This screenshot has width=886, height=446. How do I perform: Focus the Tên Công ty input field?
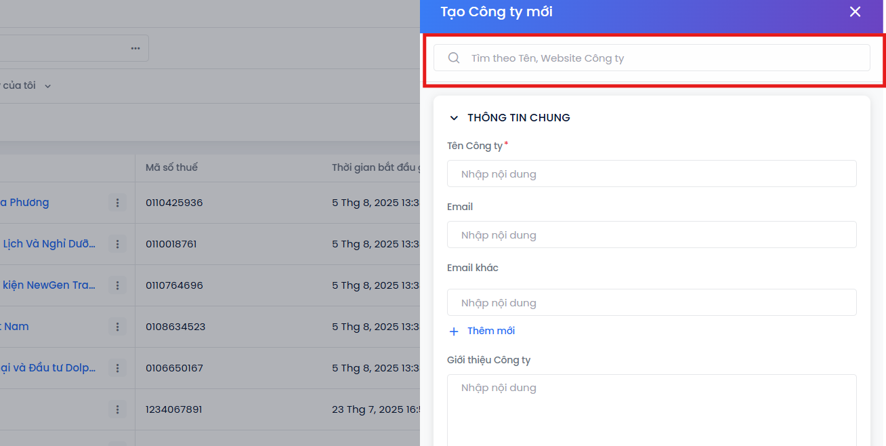(651, 174)
